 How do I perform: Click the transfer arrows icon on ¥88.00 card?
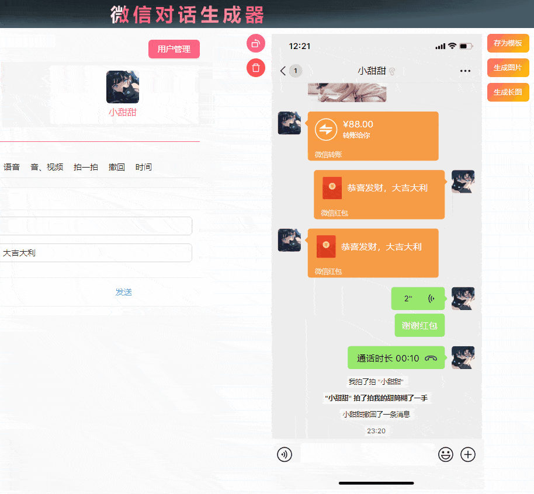coord(326,130)
